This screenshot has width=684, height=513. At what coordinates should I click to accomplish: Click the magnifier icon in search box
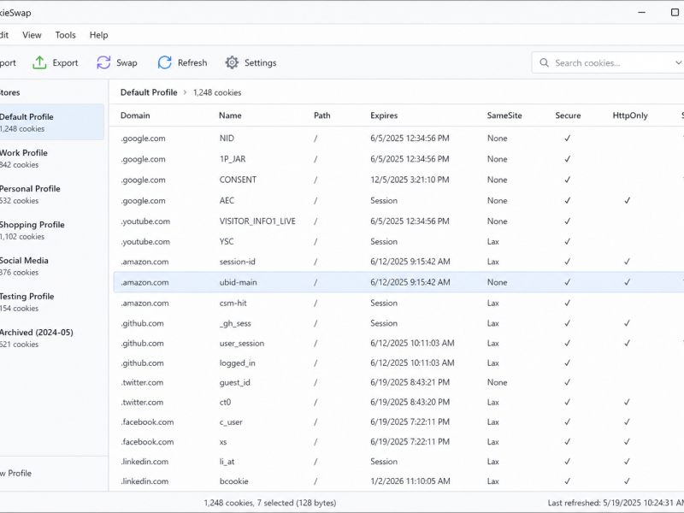544,62
